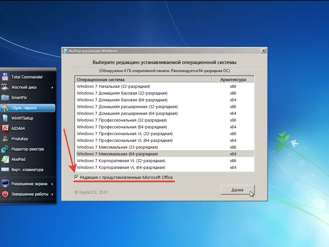Sort by Операционная система column header
This screenshot has height=247, width=329.
click(143, 79)
